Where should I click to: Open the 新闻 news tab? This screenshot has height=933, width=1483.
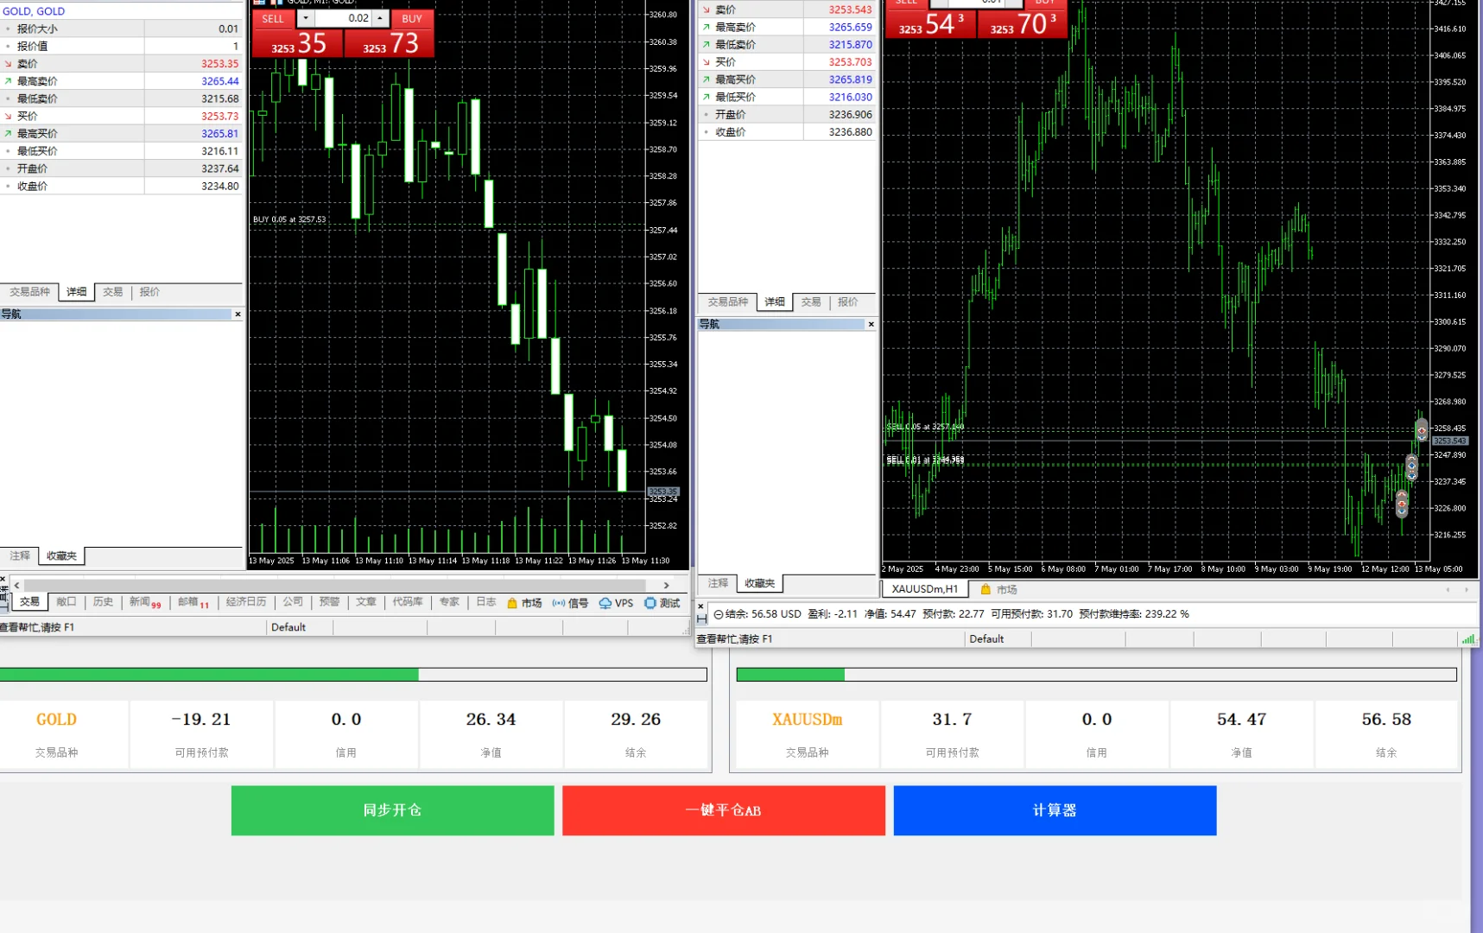pyautogui.click(x=144, y=602)
